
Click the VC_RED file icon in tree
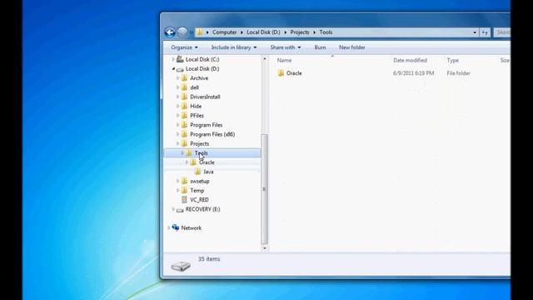(184, 200)
